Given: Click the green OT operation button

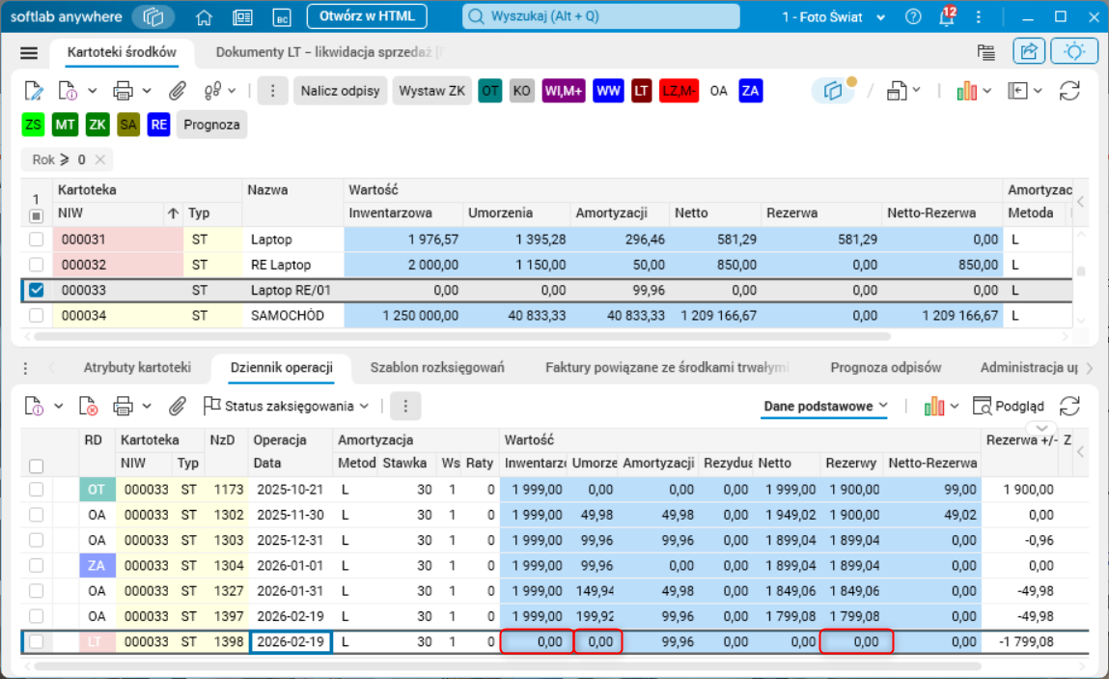Looking at the screenshot, I should click(490, 91).
